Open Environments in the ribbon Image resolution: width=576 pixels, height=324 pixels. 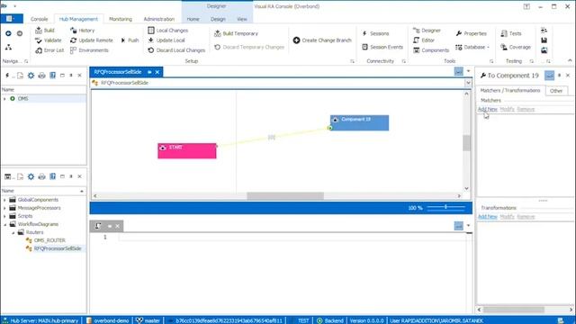click(x=89, y=50)
